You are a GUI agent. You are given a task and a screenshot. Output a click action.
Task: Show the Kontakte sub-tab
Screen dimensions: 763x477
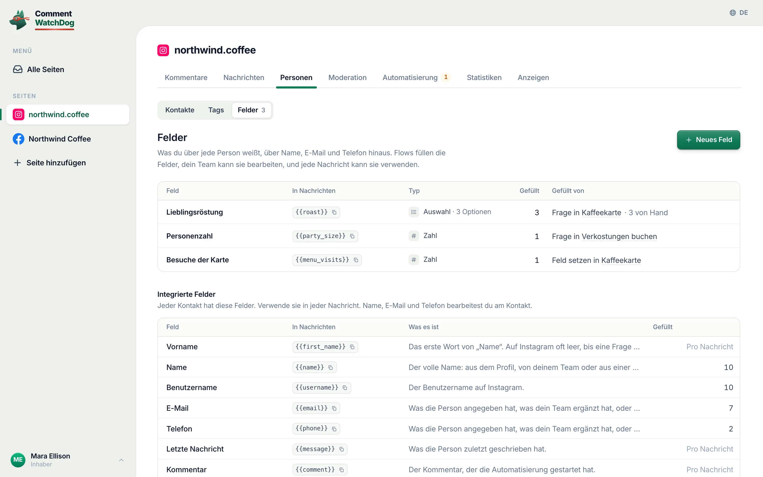(x=180, y=110)
